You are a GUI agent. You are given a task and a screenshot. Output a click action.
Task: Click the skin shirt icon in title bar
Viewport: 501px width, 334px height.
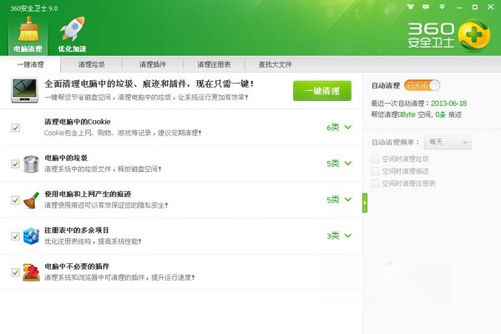pos(411,7)
